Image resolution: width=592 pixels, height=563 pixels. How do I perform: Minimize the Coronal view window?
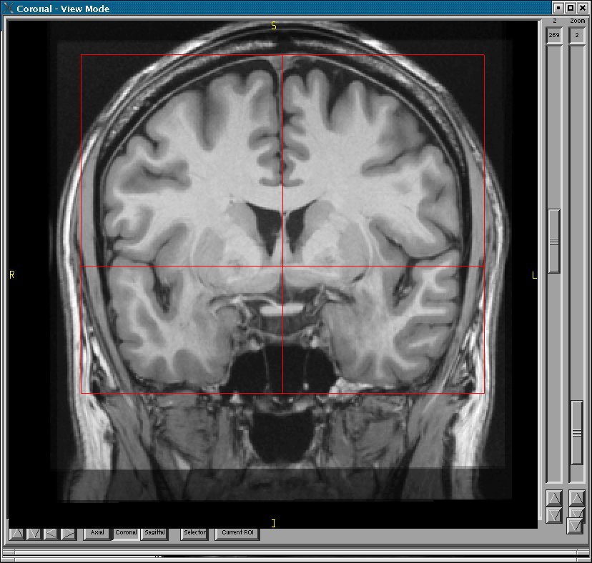point(559,8)
